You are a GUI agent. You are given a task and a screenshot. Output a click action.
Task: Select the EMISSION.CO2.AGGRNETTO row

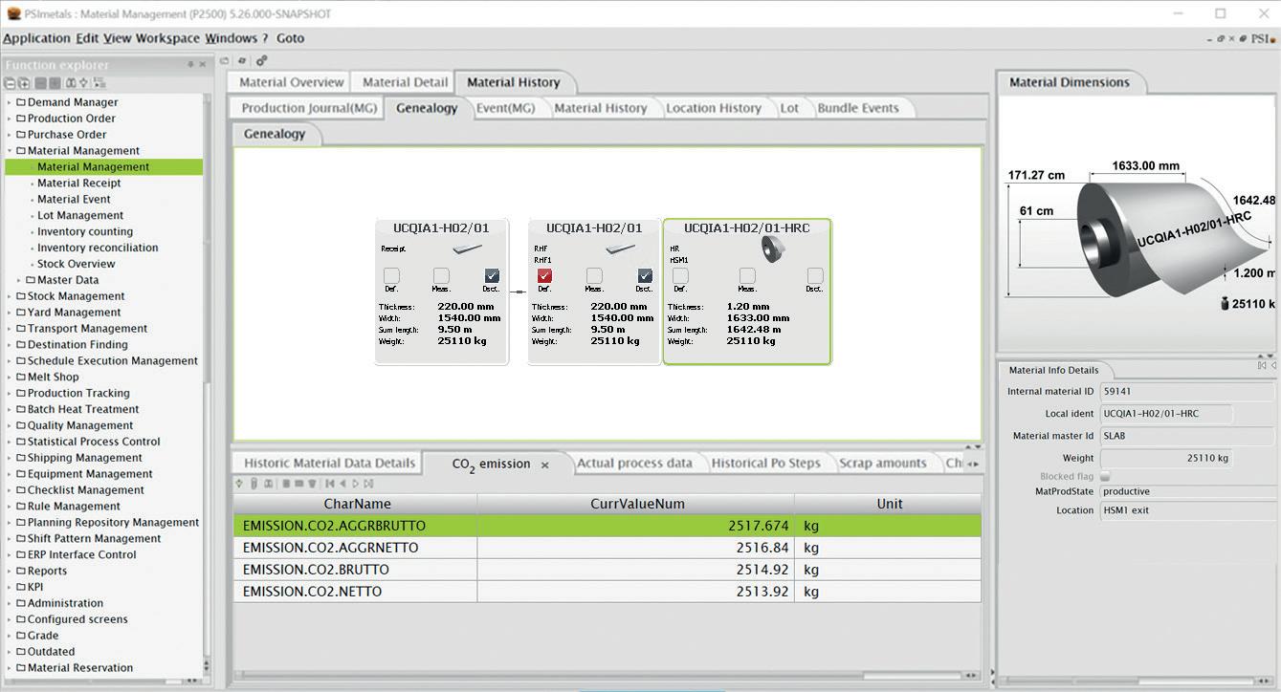pos(607,548)
